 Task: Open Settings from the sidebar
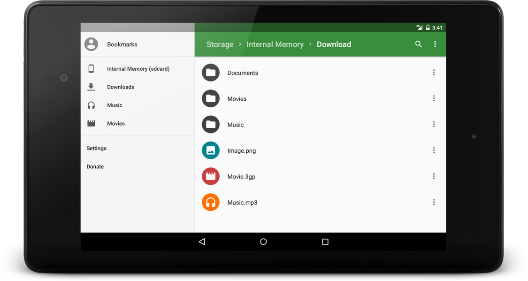coord(96,148)
